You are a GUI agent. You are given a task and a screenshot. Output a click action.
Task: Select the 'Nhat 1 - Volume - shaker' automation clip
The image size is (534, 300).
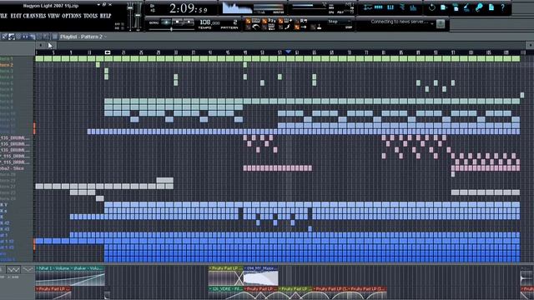point(70,276)
